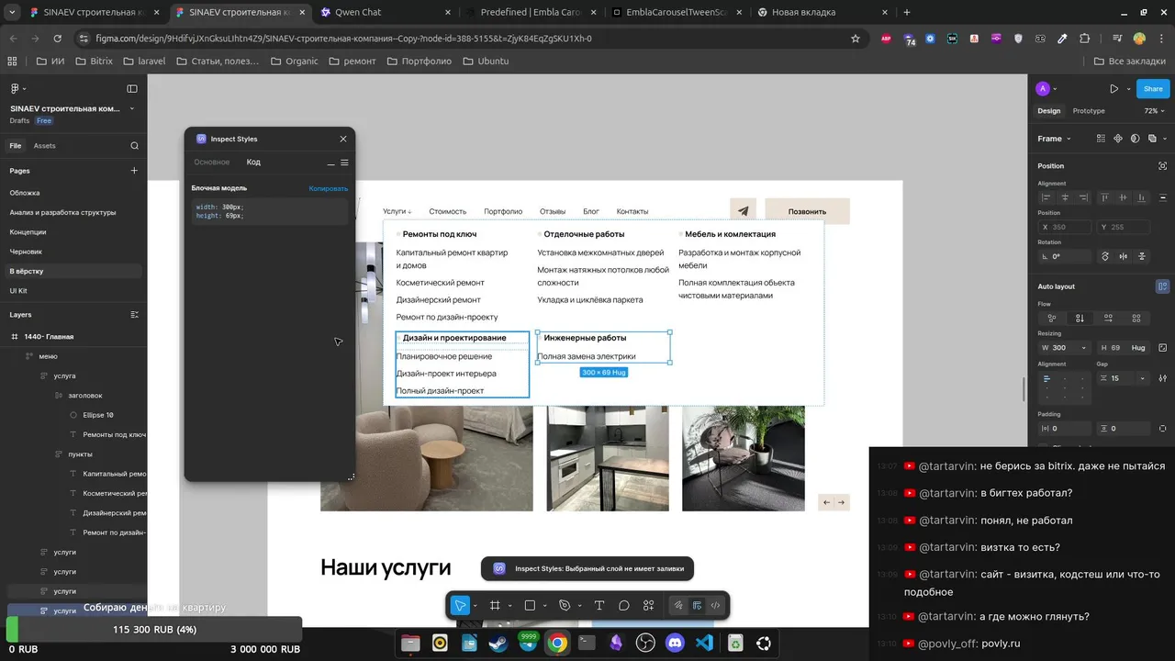The image size is (1175, 661).
Task: Select grid flow option
Action: [1136, 318]
